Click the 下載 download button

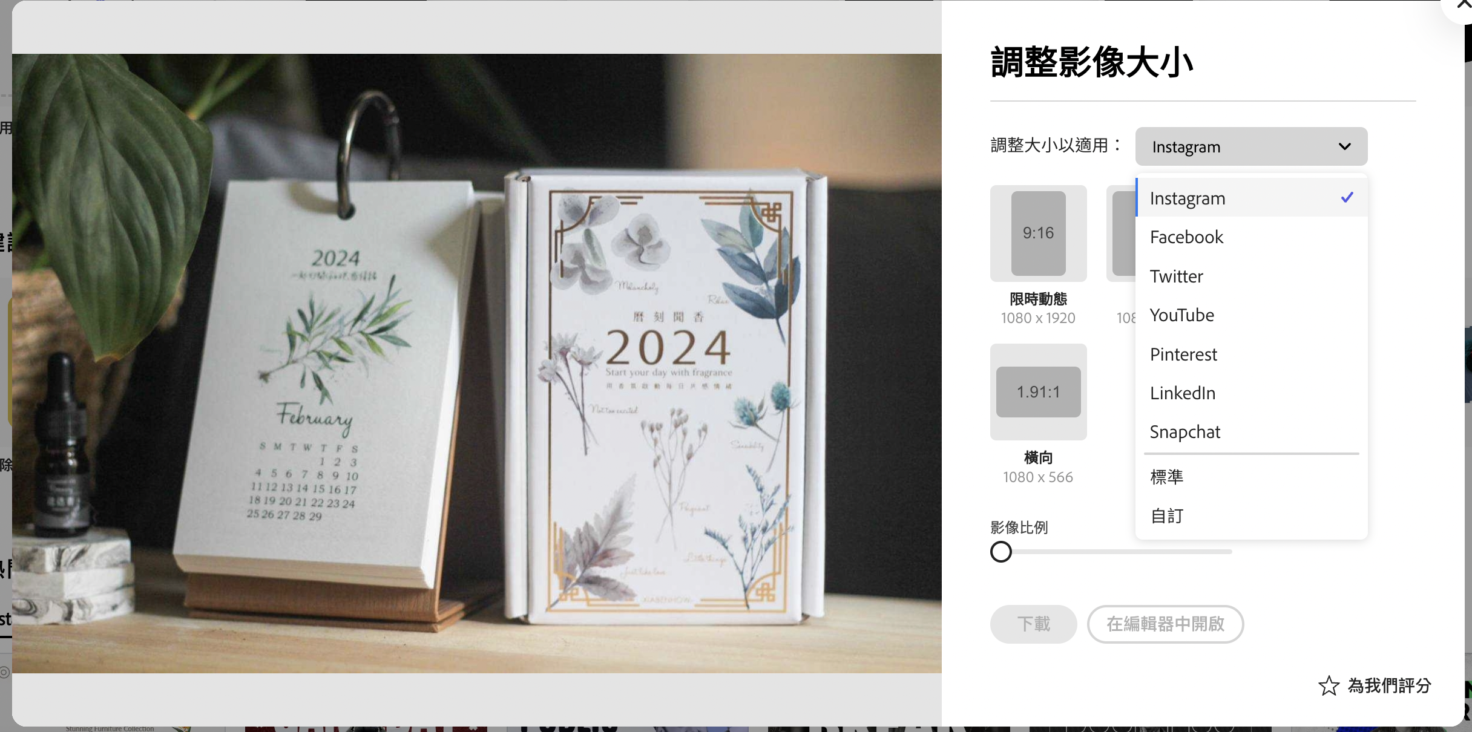[1033, 624]
